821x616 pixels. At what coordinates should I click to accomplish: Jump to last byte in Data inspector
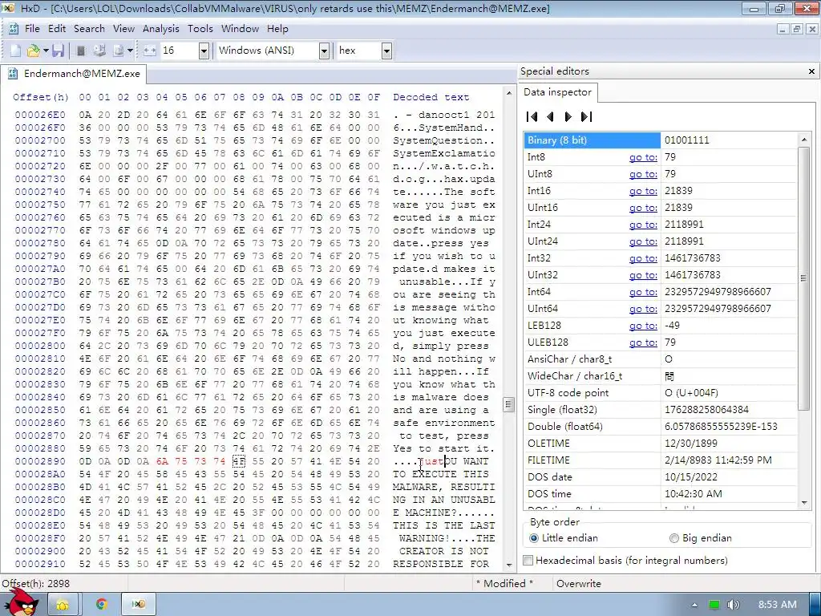[586, 116]
